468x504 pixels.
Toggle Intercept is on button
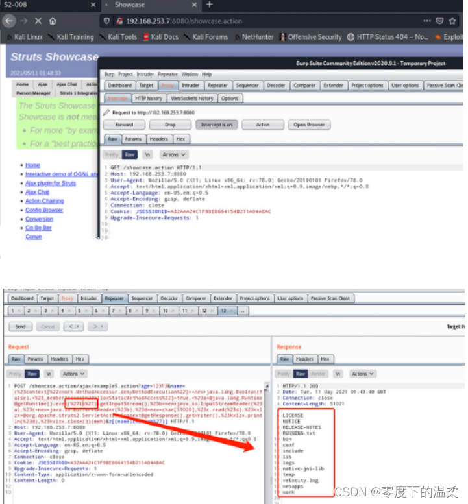pos(216,125)
